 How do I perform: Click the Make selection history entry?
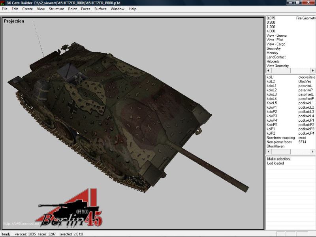(x=278, y=159)
